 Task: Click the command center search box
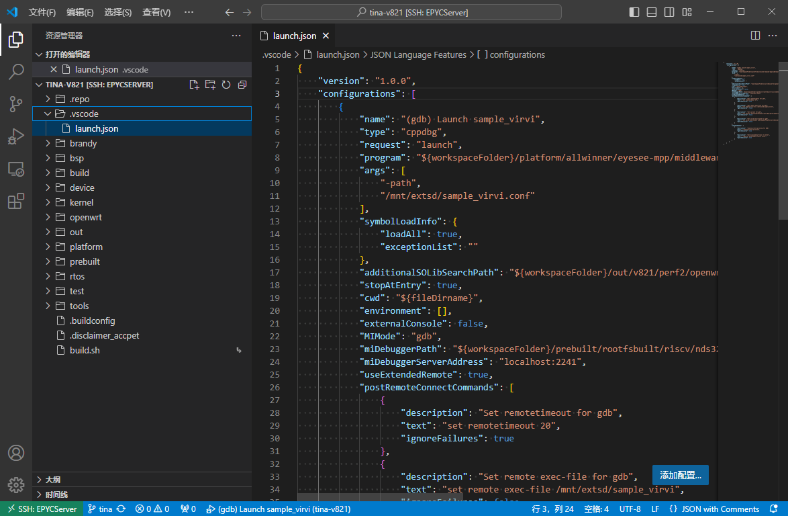(x=411, y=12)
